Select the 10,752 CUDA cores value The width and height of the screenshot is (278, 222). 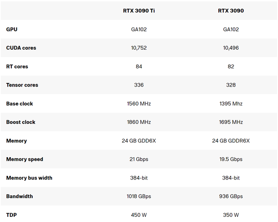139,48
